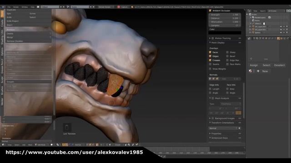This screenshot has width=291, height=163.
Task: Enable the Face Info Area checkbox
Action: pos(227,89)
